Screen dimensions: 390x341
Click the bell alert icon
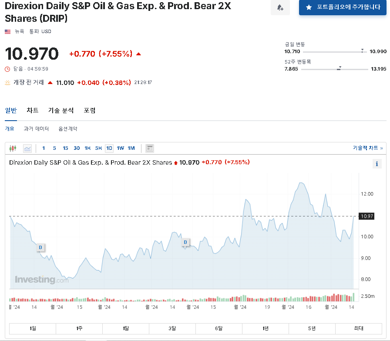coord(280,7)
